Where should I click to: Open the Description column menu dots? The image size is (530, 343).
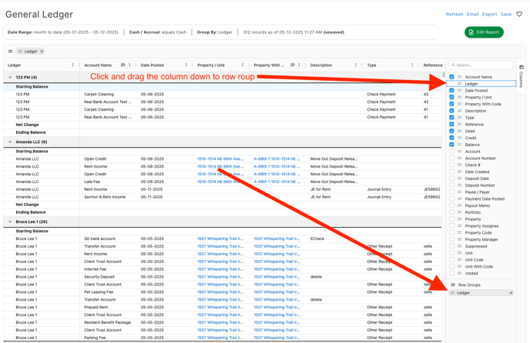[356, 65]
